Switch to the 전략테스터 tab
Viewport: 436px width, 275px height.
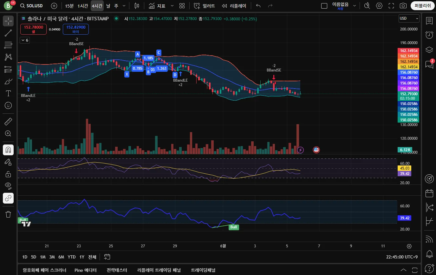117,270
